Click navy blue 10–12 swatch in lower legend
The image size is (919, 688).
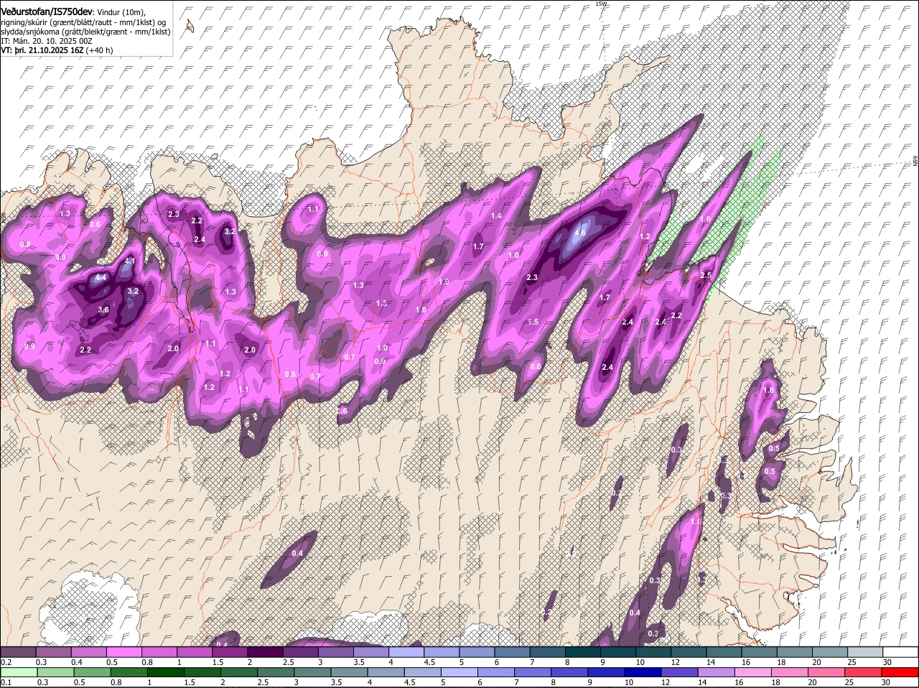(x=643, y=672)
